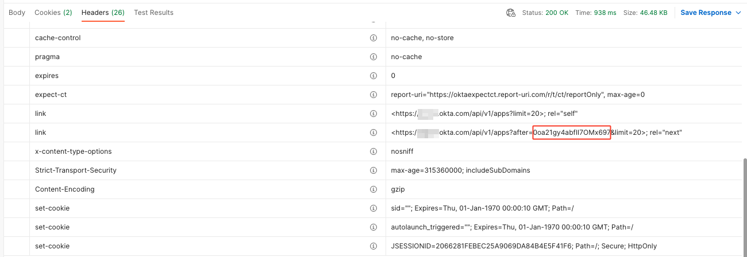The image size is (747, 257).
Task: Expand the Save Response dropdown arrow
Action: 738,13
